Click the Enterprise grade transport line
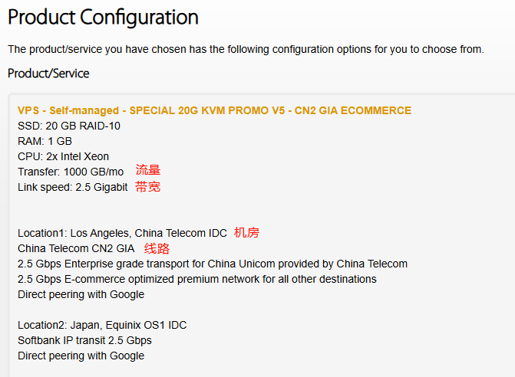The image size is (515, 377). pyautogui.click(x=213, y=264)
